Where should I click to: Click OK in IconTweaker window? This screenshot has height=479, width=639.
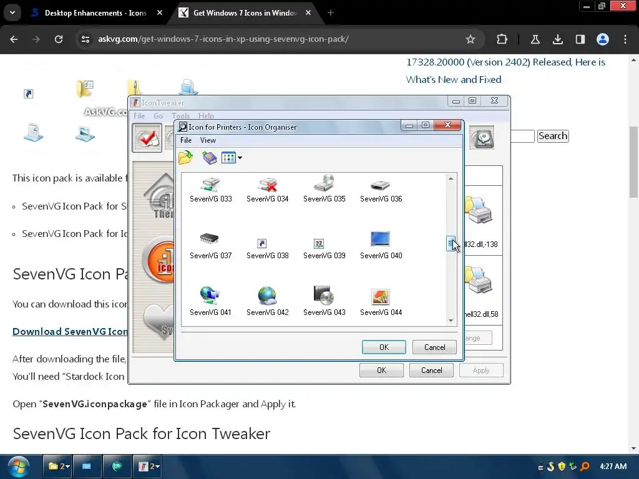[x=381, y=370]
